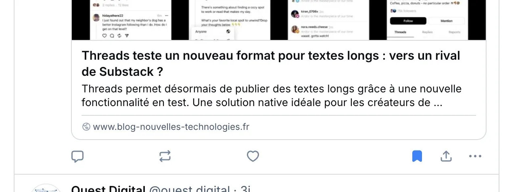Open the Quest Digital profile name
This screenshot has width=518, height=192.
(108, 189)
